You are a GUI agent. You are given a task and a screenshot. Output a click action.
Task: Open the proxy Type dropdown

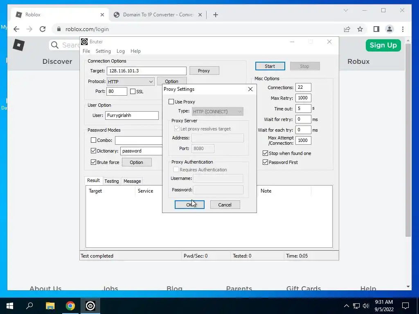point(218,112)
